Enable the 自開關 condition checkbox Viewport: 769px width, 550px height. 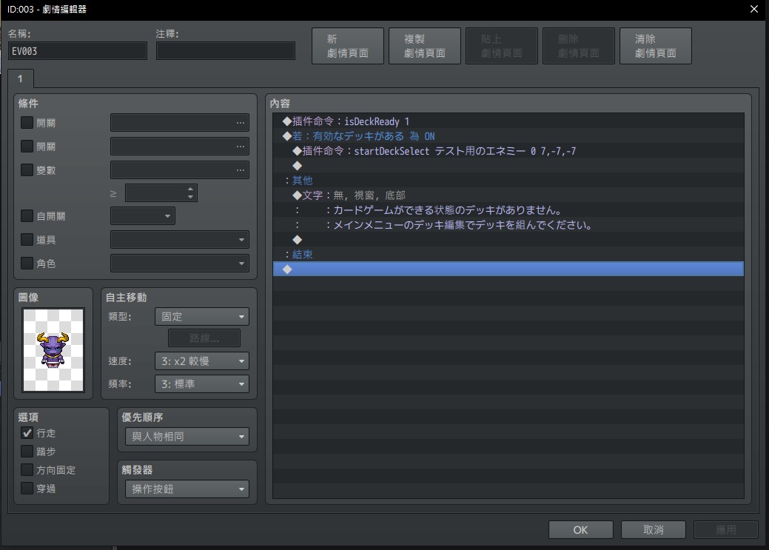27,216
